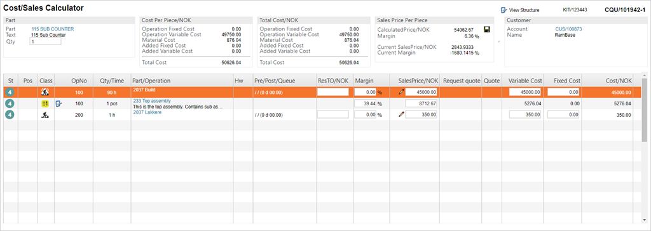Edit the 39.44 margin field
The image size is (651, 231).
366,103
